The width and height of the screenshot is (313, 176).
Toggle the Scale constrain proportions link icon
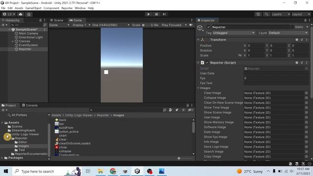click(x=240, y=55)
